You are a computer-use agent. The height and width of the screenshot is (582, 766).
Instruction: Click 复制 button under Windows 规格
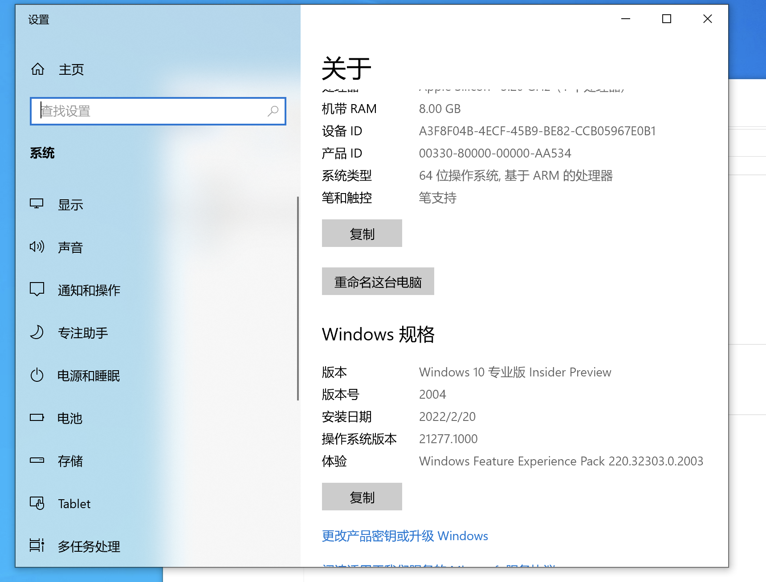(362, 497)
